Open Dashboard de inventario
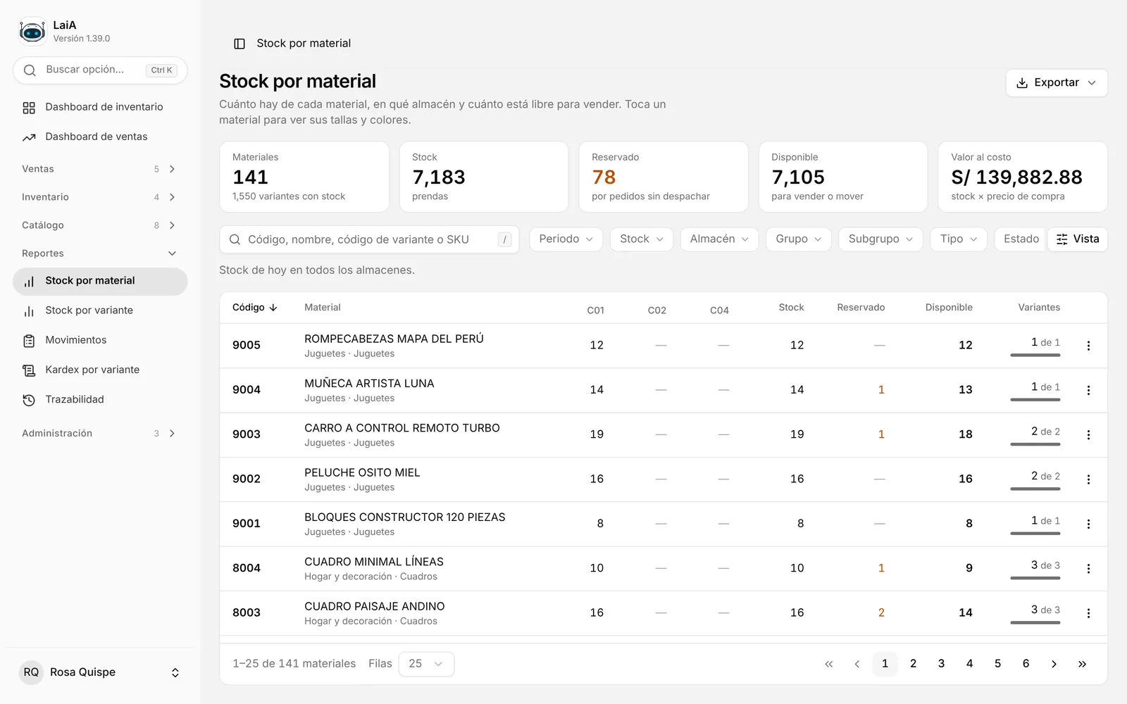This screenshot has height=704, width=1127. click(100, 107)
